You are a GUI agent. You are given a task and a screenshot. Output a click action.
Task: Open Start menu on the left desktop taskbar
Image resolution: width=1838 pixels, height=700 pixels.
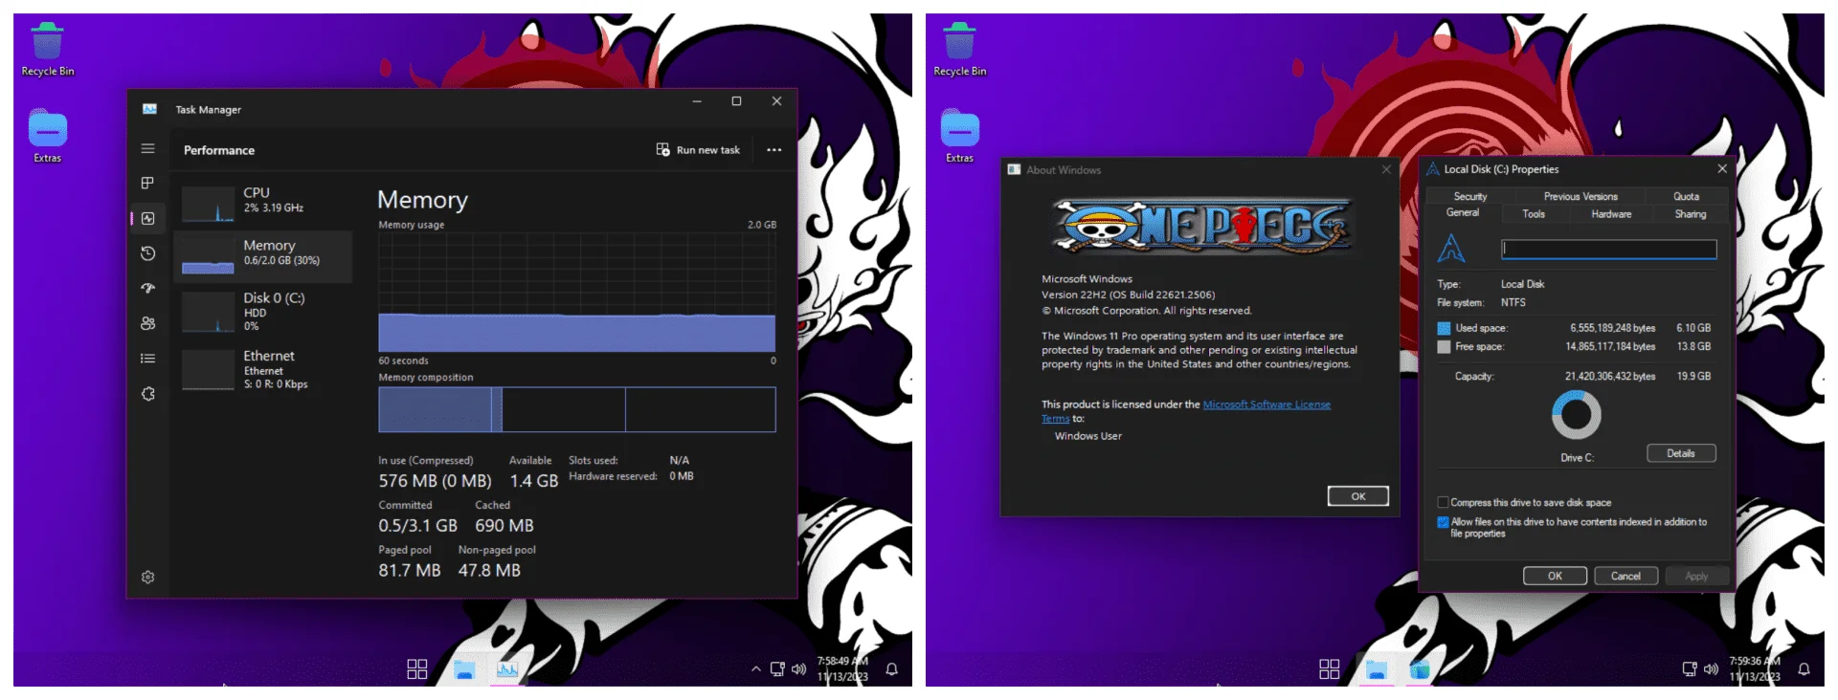[417, 669]
